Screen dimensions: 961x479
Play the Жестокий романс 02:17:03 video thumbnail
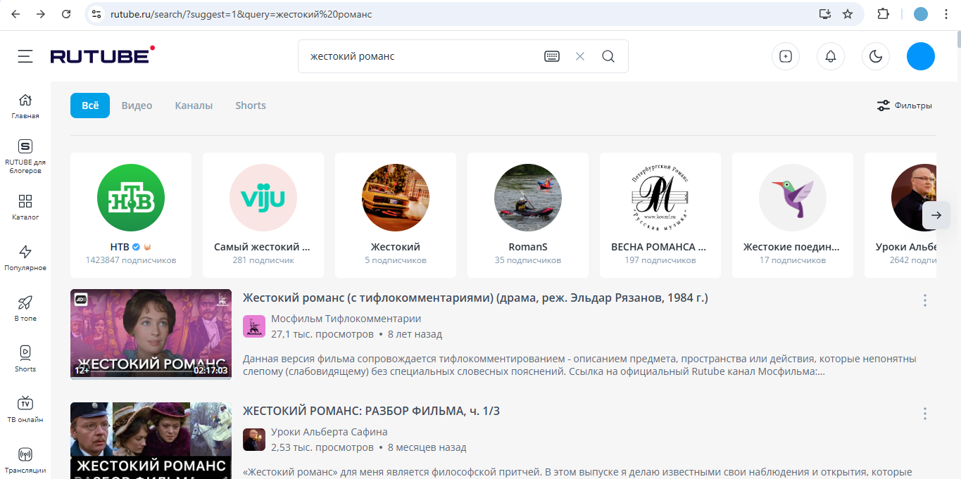pyautogui.click(x=151, y=334)
